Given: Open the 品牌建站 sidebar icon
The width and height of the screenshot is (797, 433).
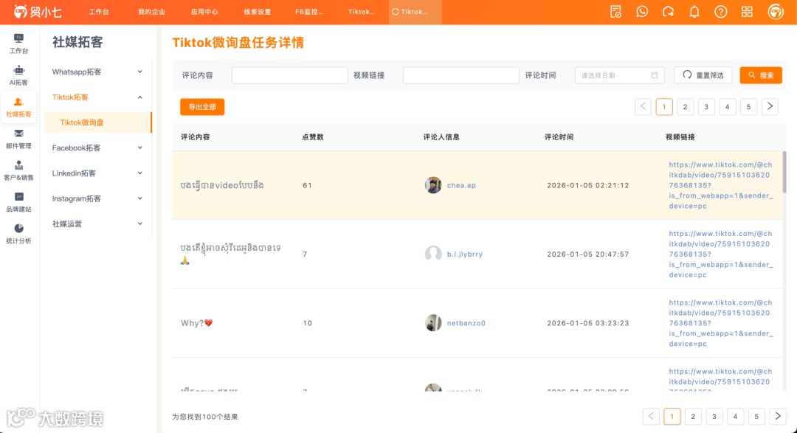Looking at the screenshot, I should point(18,197).
